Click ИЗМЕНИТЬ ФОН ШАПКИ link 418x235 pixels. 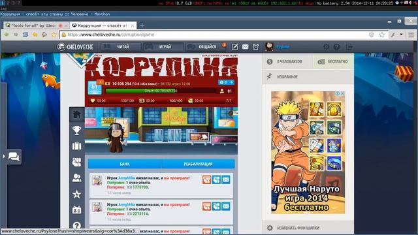pyautogui.click(x=298, y=228)
